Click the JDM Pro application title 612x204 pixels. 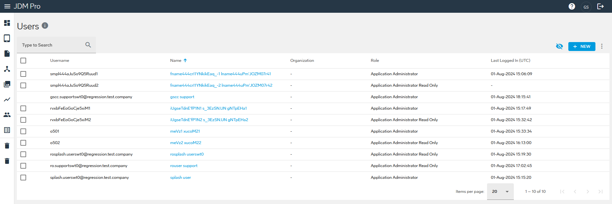point(27,6)
